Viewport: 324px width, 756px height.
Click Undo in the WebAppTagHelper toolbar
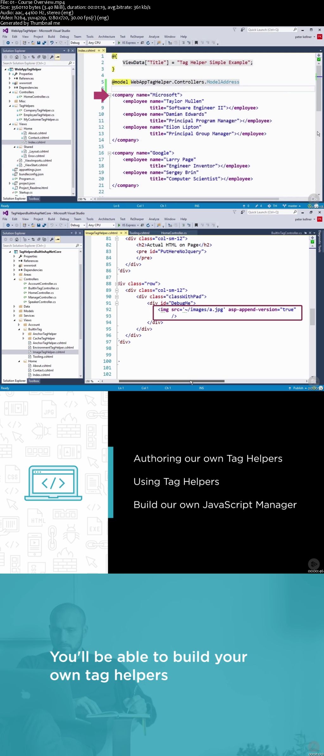click(x=52, y=43)
